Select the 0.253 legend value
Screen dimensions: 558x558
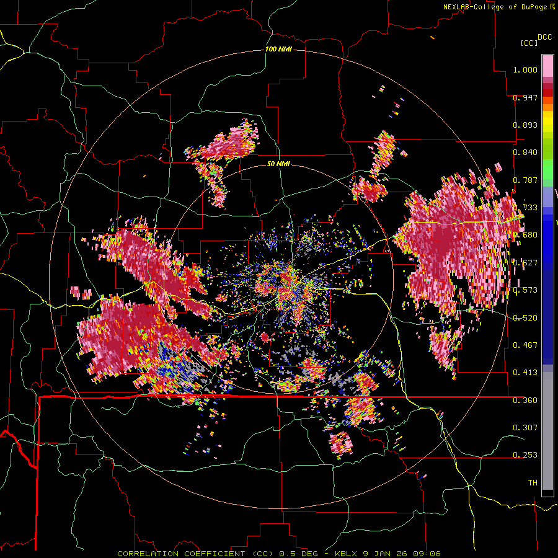pos(525,455)
